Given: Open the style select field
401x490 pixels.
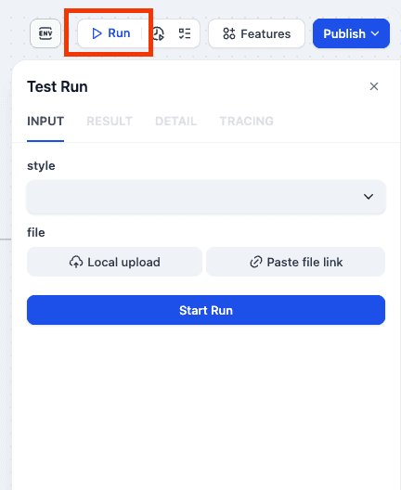Looking at the screenshot, I should point(206,197).
